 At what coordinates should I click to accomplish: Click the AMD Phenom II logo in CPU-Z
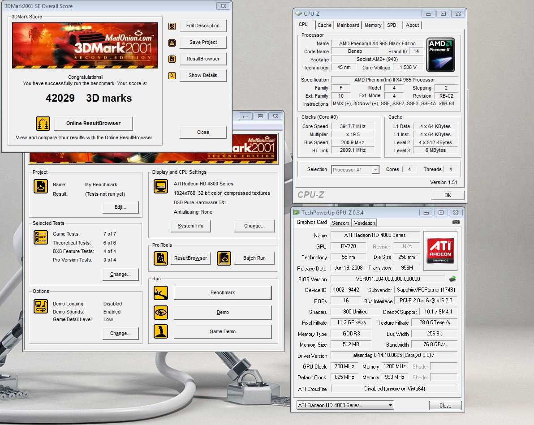(440, 55)
